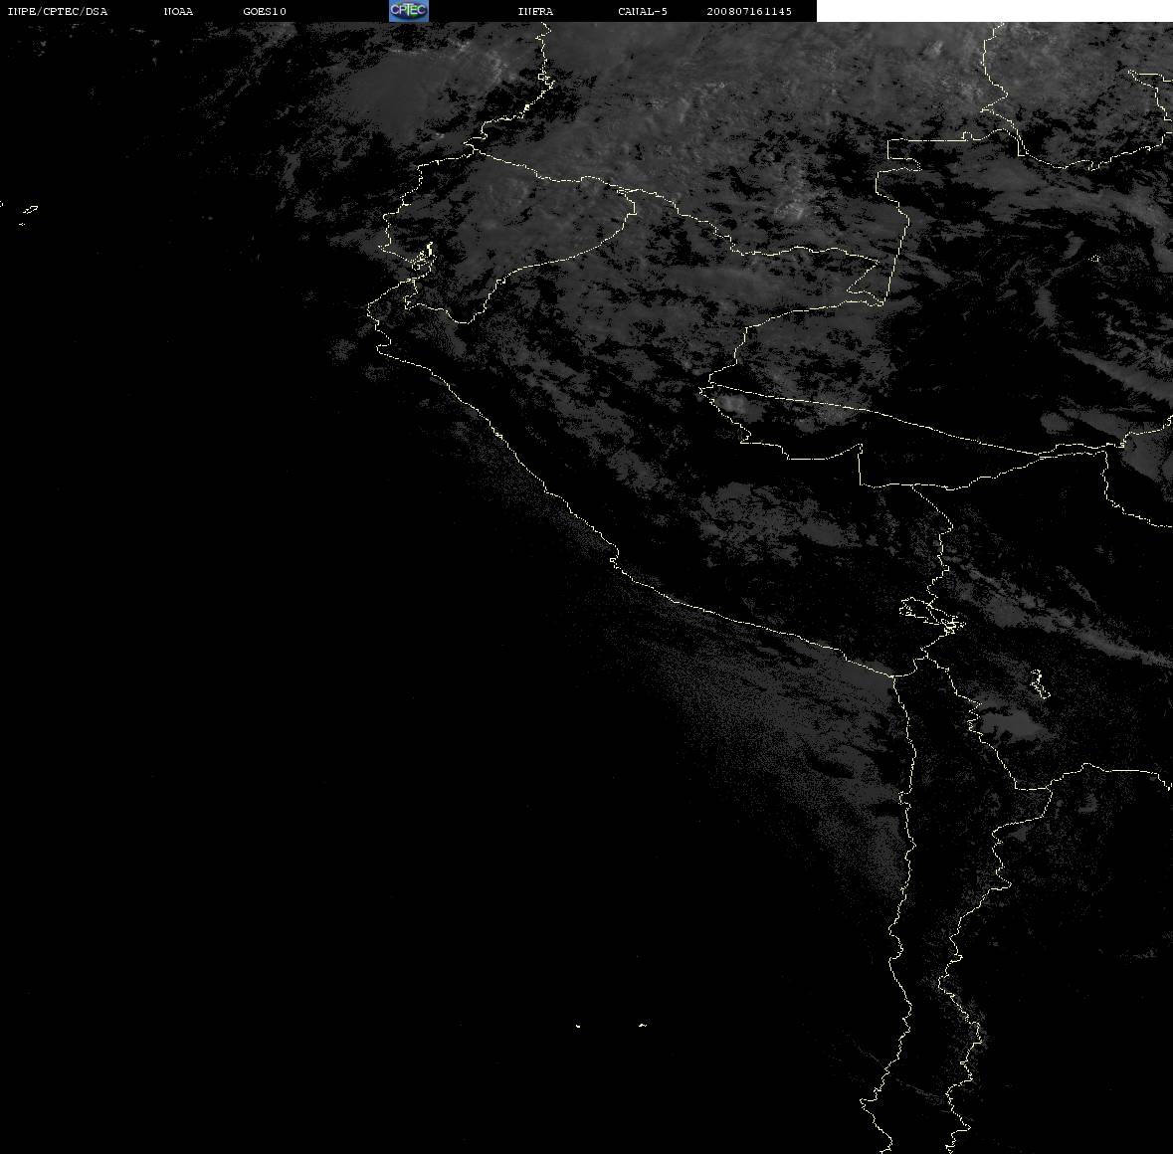Click the CANAL-5 channel label
1173x1154 pixels.
coord(643,11)
